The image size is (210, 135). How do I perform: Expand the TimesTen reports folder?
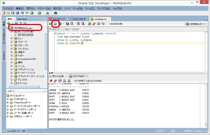pyautogui.click(x=8, y=103)
